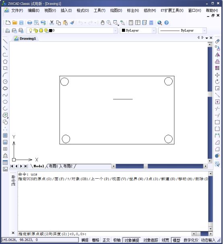Select the Ellipse draw tool
223x244 pixels.
(5, 102)
